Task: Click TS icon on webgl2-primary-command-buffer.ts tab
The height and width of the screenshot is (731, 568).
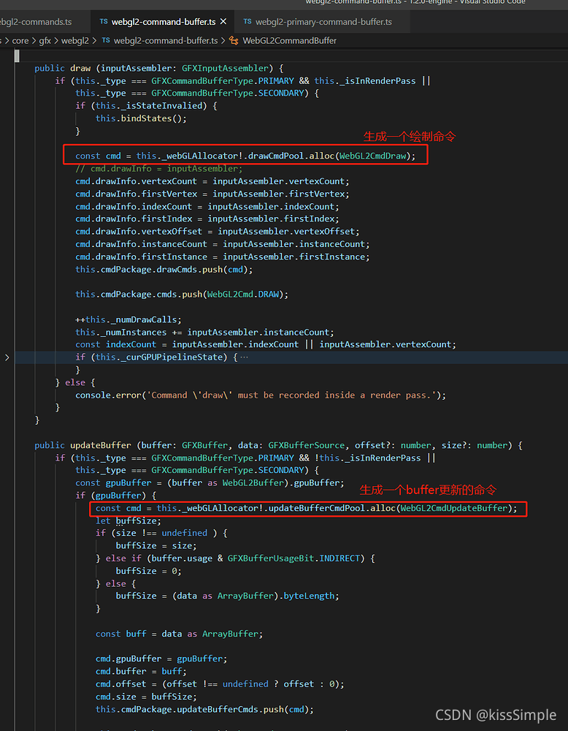Action: click(247, 21)
